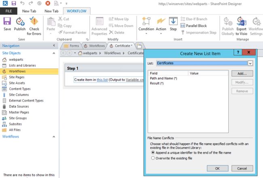
Task: Click the Redo arrow in title bar
Action: 31,3
